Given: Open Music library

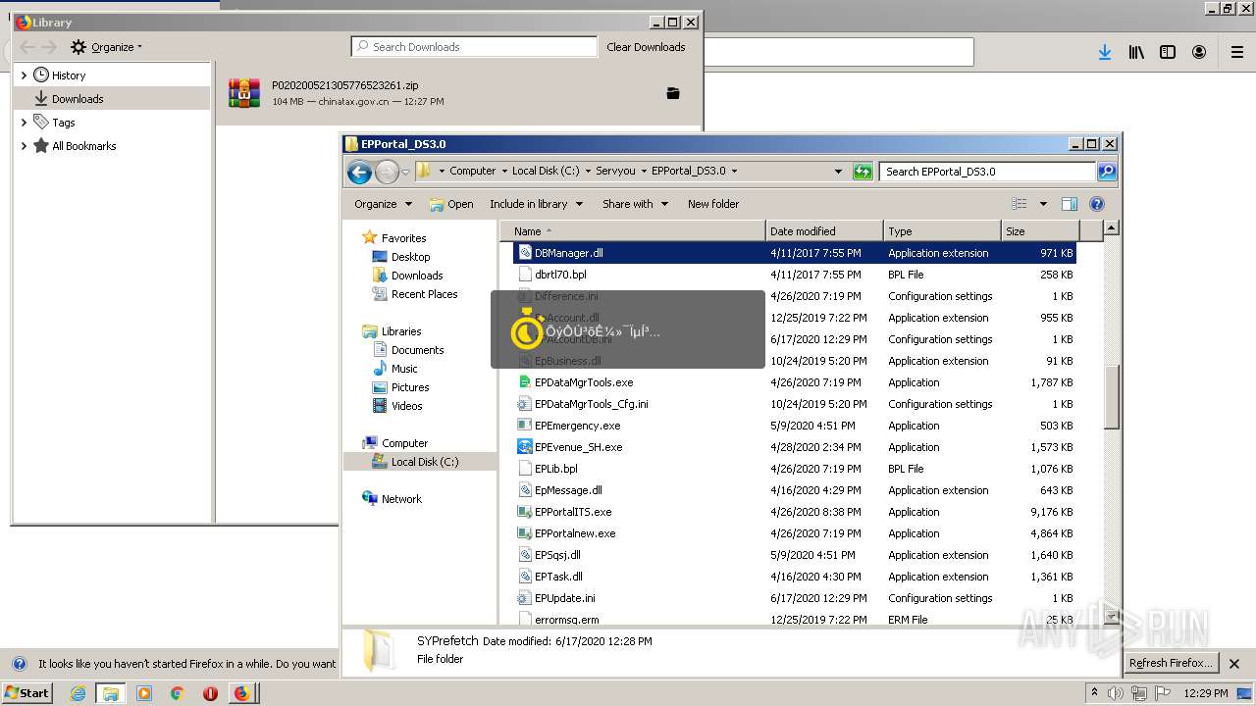Looking at the screenshot, I should pos(395,369).
